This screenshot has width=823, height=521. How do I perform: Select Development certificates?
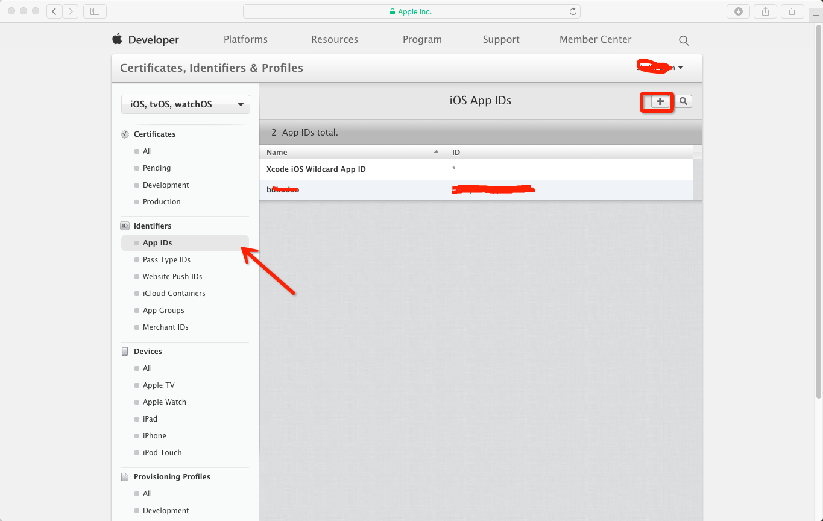pyautogui.click(x=166, y=185)
